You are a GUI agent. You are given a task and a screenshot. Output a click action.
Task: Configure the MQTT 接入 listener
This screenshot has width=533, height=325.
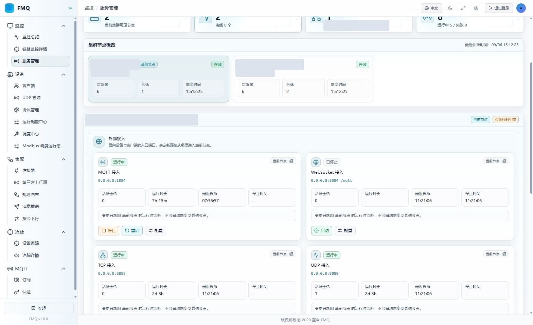tap(156, 231)
